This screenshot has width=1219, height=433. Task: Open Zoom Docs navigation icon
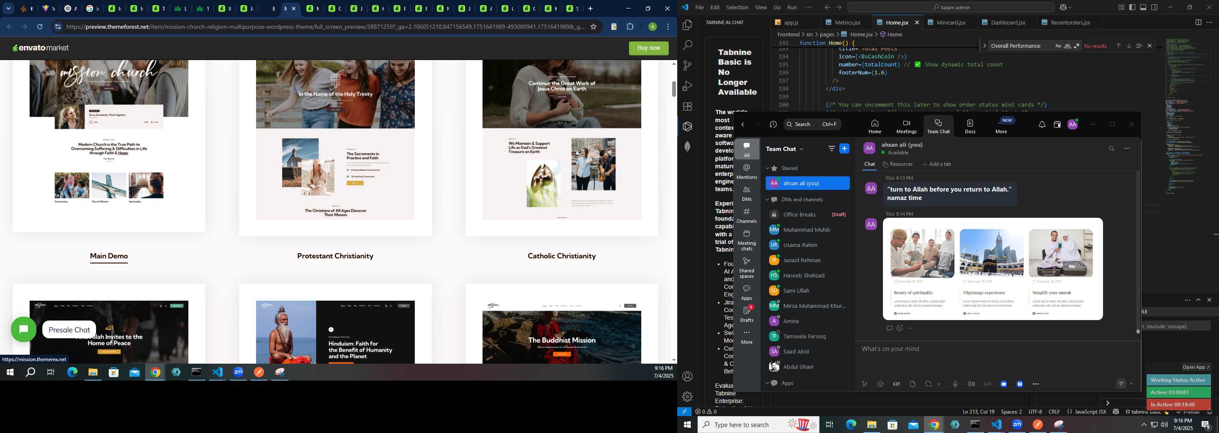pos(970,127)
